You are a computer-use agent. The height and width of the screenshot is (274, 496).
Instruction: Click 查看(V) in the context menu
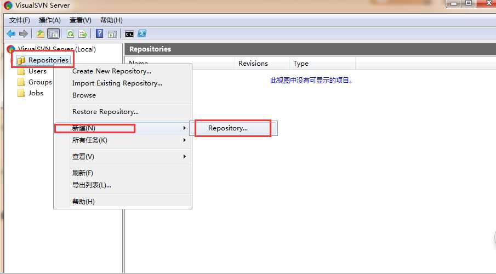coord(123,157)
